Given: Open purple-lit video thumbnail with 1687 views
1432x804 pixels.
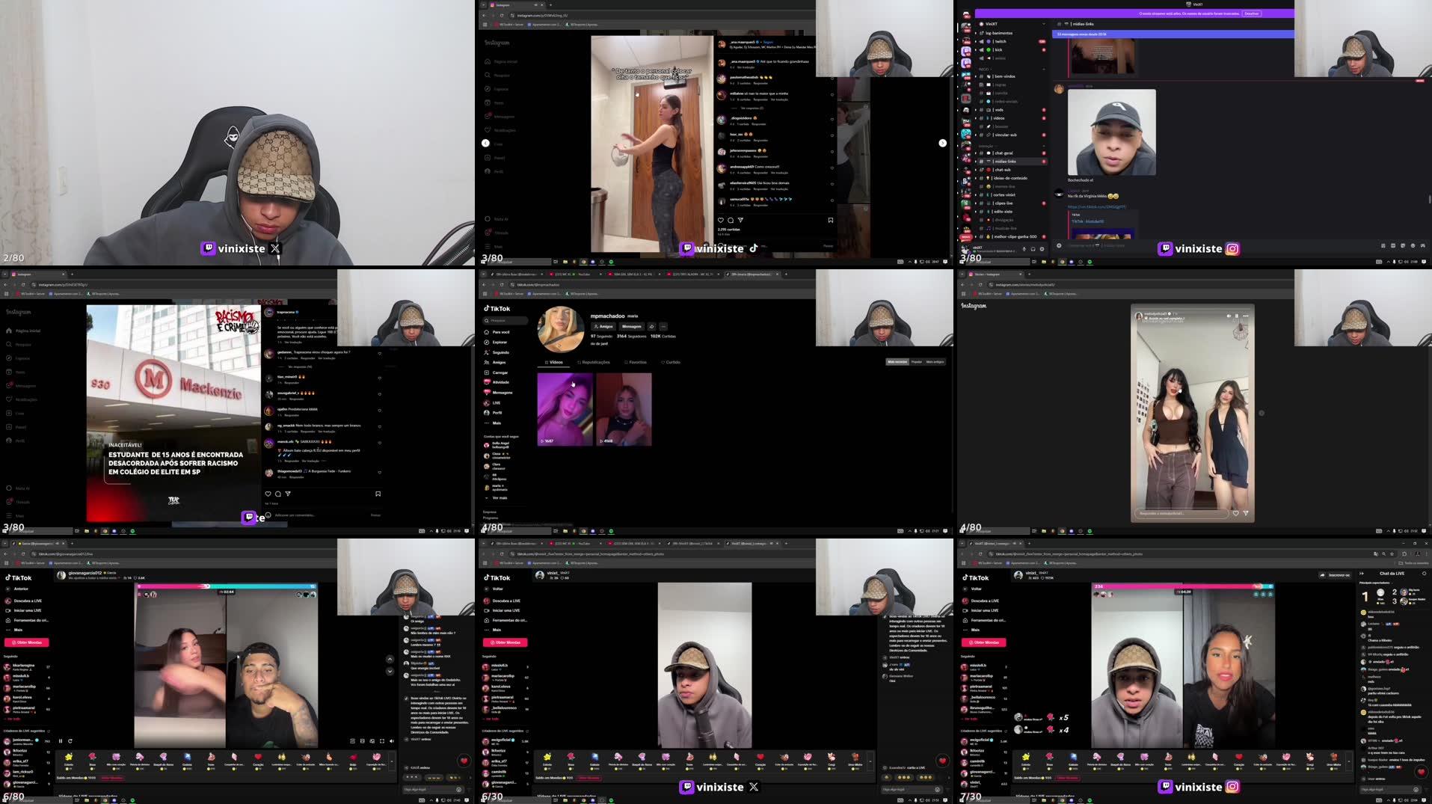Looking at the screenshot, I should point(565,409).
